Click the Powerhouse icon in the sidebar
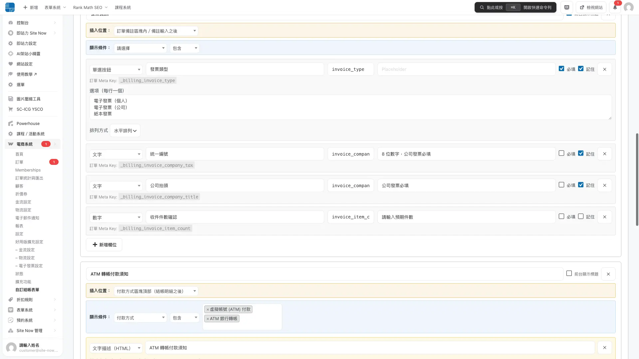This screenshot has width=639, height=359. [x=11, y=124]
